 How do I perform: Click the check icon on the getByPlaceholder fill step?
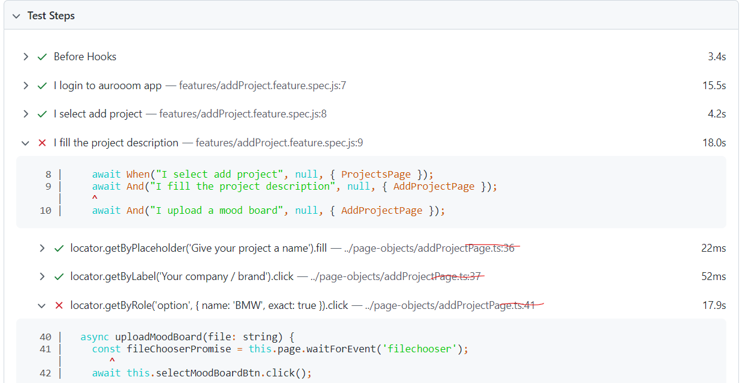(59, 248)
